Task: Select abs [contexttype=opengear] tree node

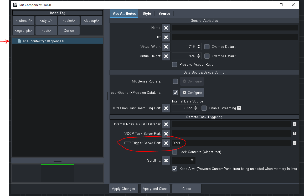Action: 58,41
